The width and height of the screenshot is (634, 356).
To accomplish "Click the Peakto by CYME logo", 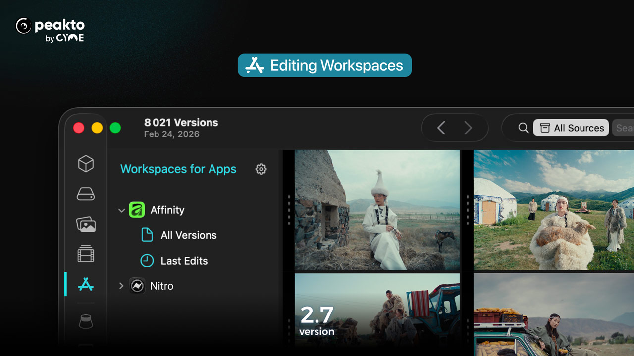I will pos(51,30).
